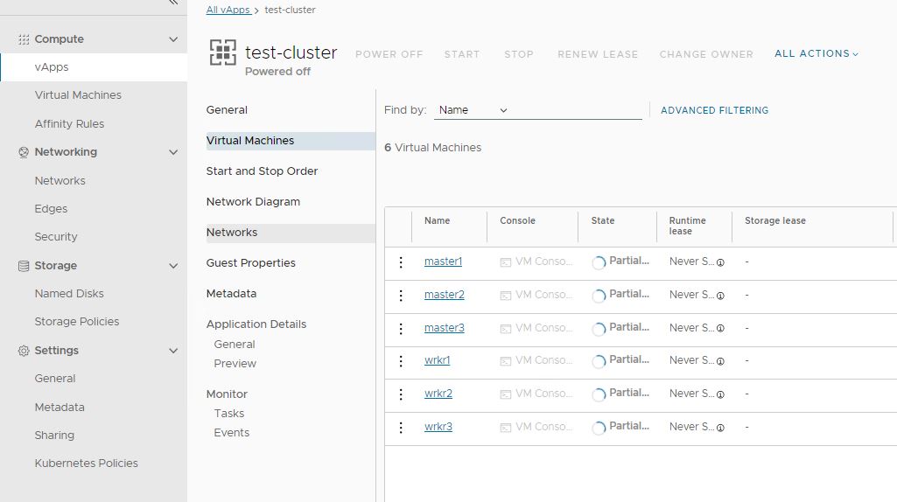Collapse the left navigation panel

[x=172, y=3]
